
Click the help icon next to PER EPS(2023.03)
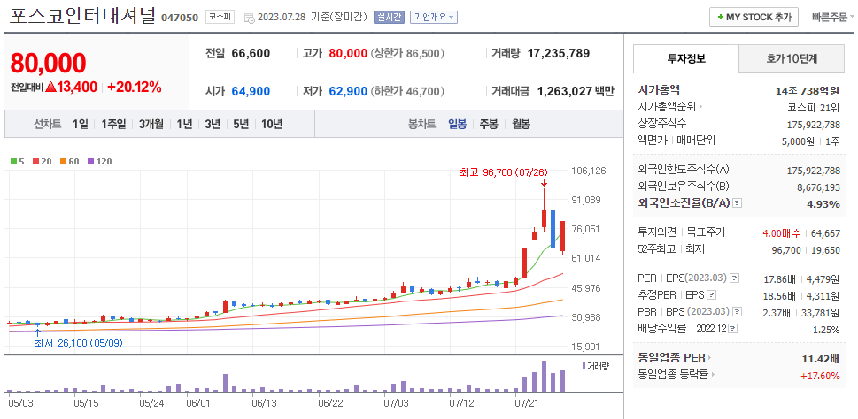734,278
